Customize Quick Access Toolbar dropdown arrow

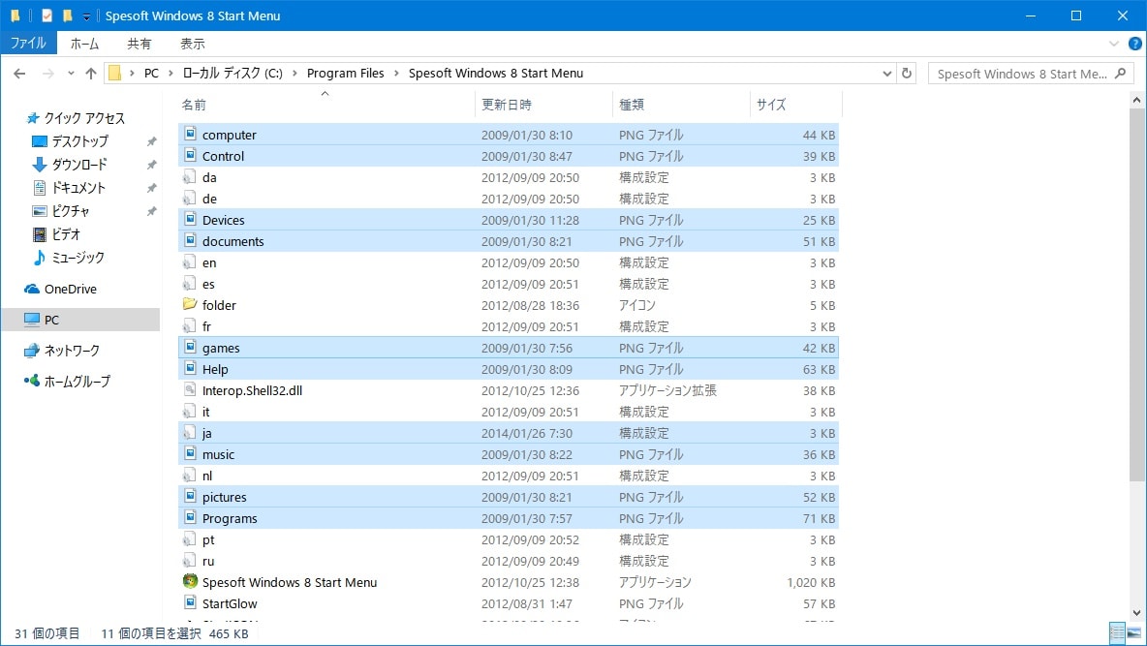click(85, 16)
